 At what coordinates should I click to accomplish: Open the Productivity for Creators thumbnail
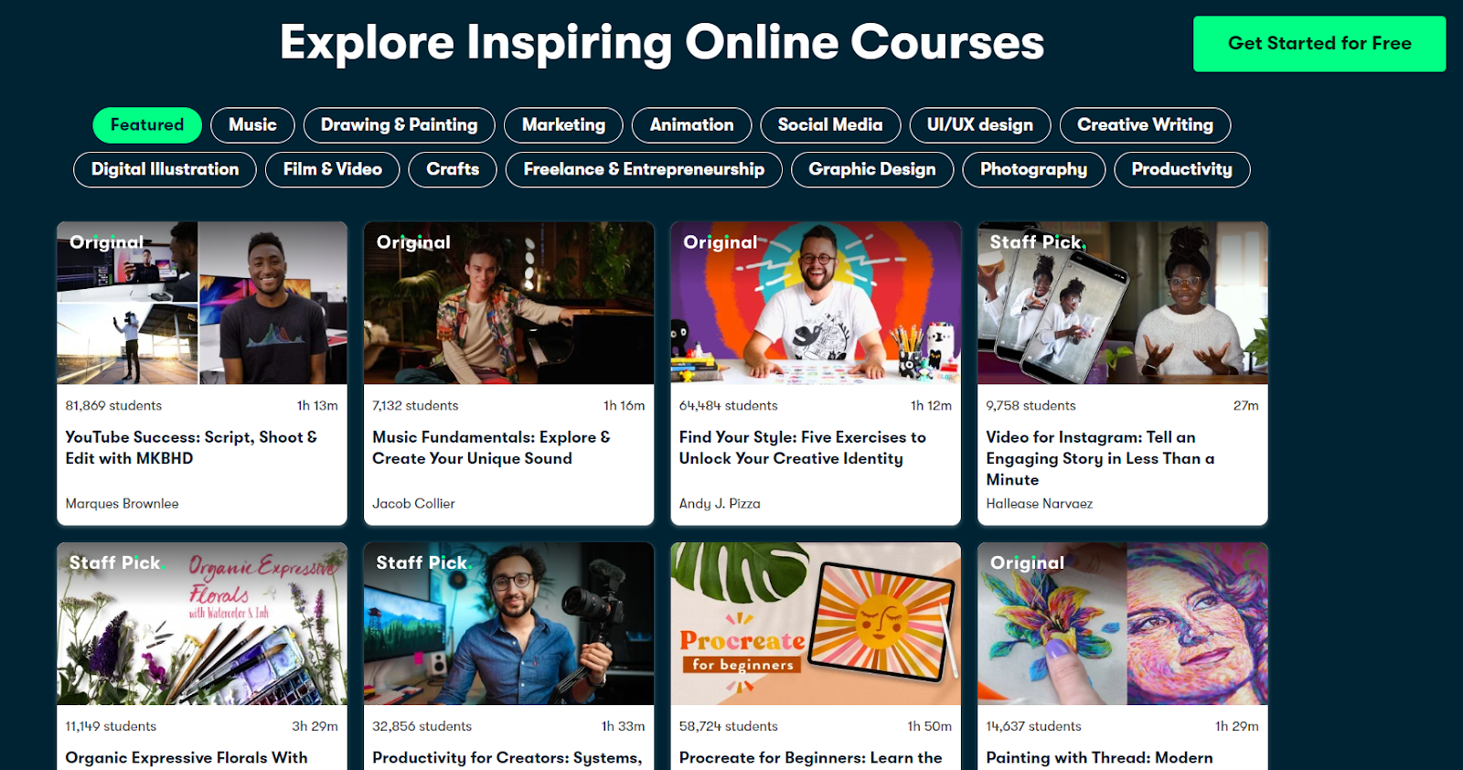[x=509, y=624]
